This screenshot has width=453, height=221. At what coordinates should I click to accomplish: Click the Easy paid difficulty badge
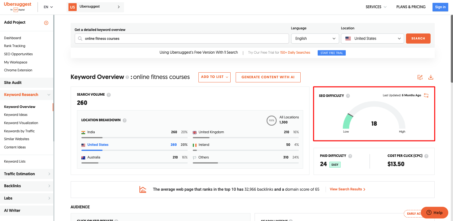(335, 164)
